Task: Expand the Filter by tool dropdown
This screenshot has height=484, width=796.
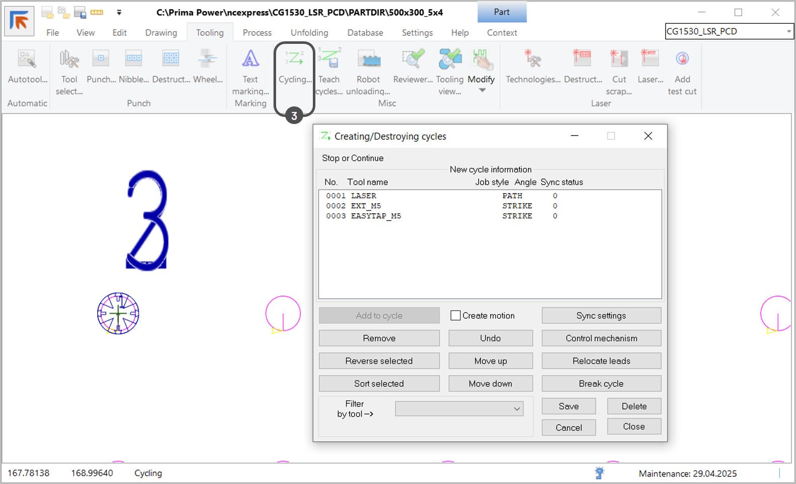Action: tap(516, 409)
